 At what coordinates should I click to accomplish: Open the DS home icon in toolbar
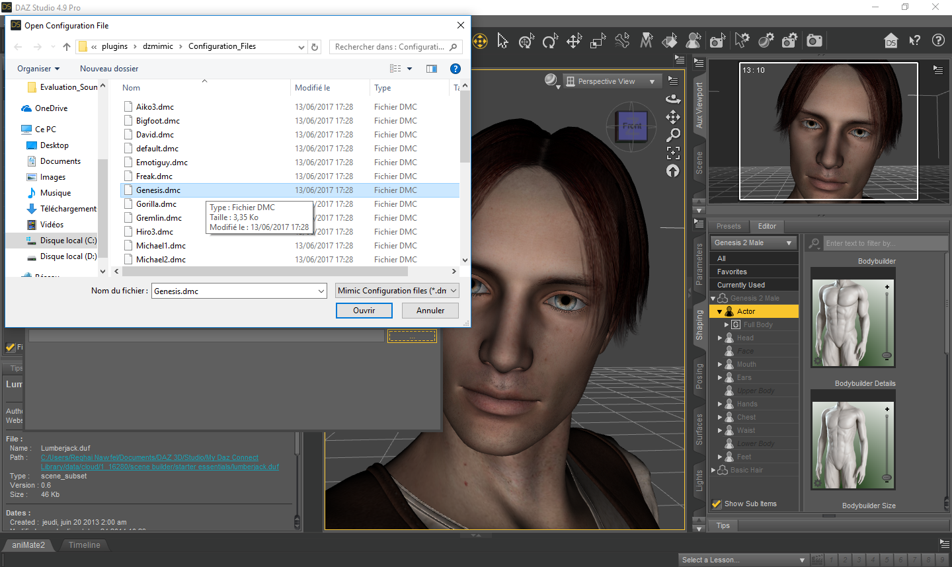(891, 41)
